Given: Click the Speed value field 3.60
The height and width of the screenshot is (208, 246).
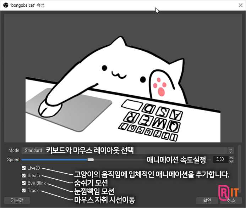Looking at the screenshot, I should click(220, 159).
